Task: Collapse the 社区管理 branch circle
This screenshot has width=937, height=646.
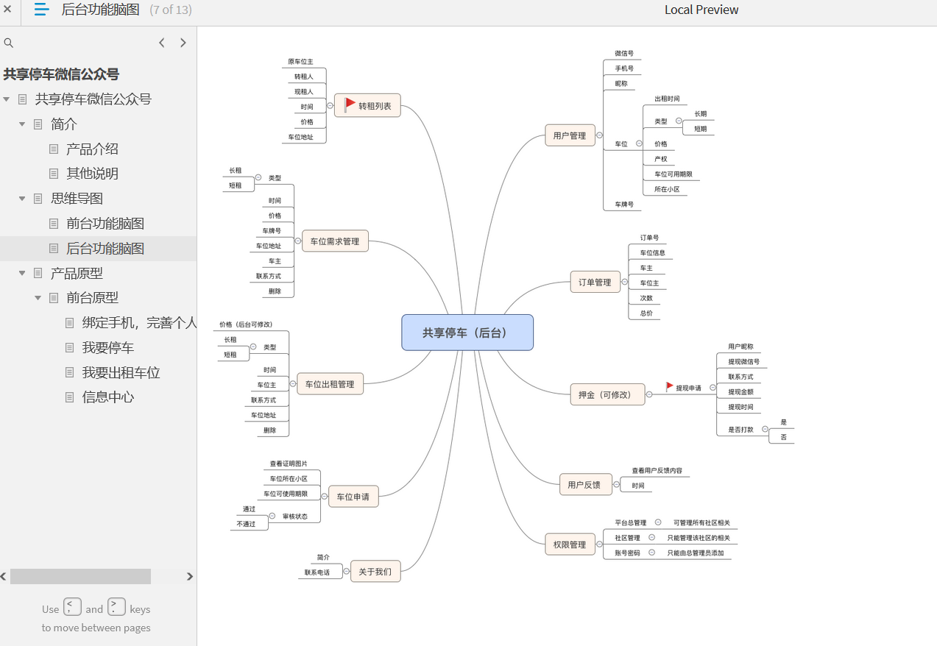Action: pyautogui.click(x=651, y=538)
